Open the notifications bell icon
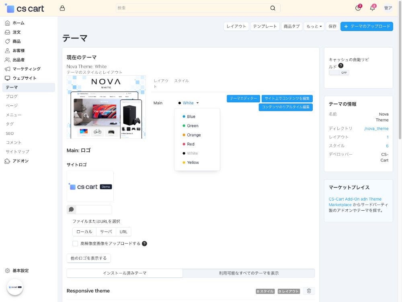This screenshot has height=302, width=402. 372,8
